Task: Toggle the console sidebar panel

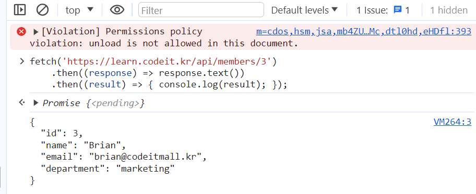Action: point(20,10)
